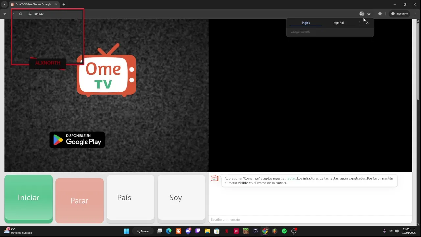The width and height of the screenshot is (421, 237).
Task: Click the 'Escribe un mensaje' chat field
Action: [310, 219]
